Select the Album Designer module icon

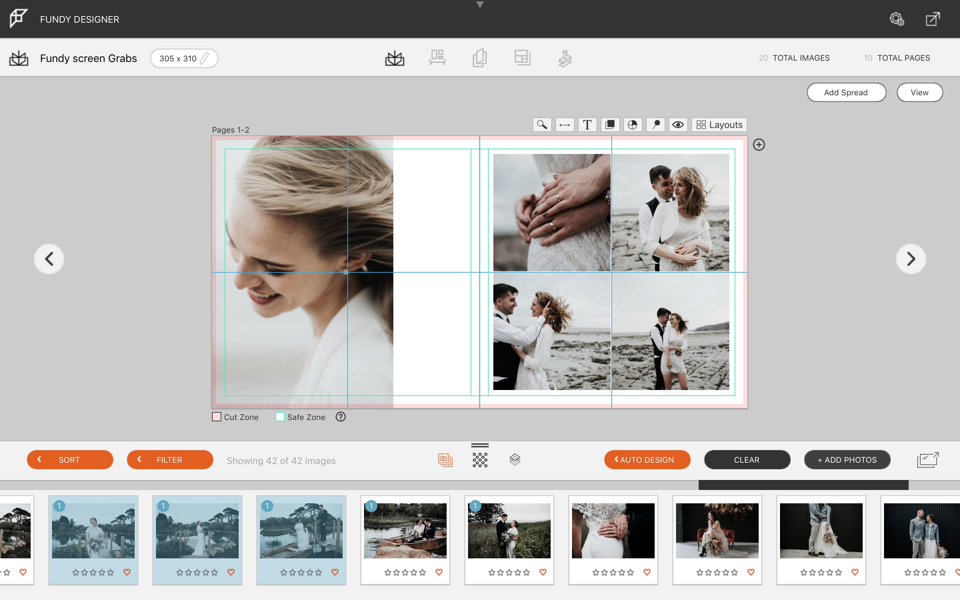[x=395, y=58]
